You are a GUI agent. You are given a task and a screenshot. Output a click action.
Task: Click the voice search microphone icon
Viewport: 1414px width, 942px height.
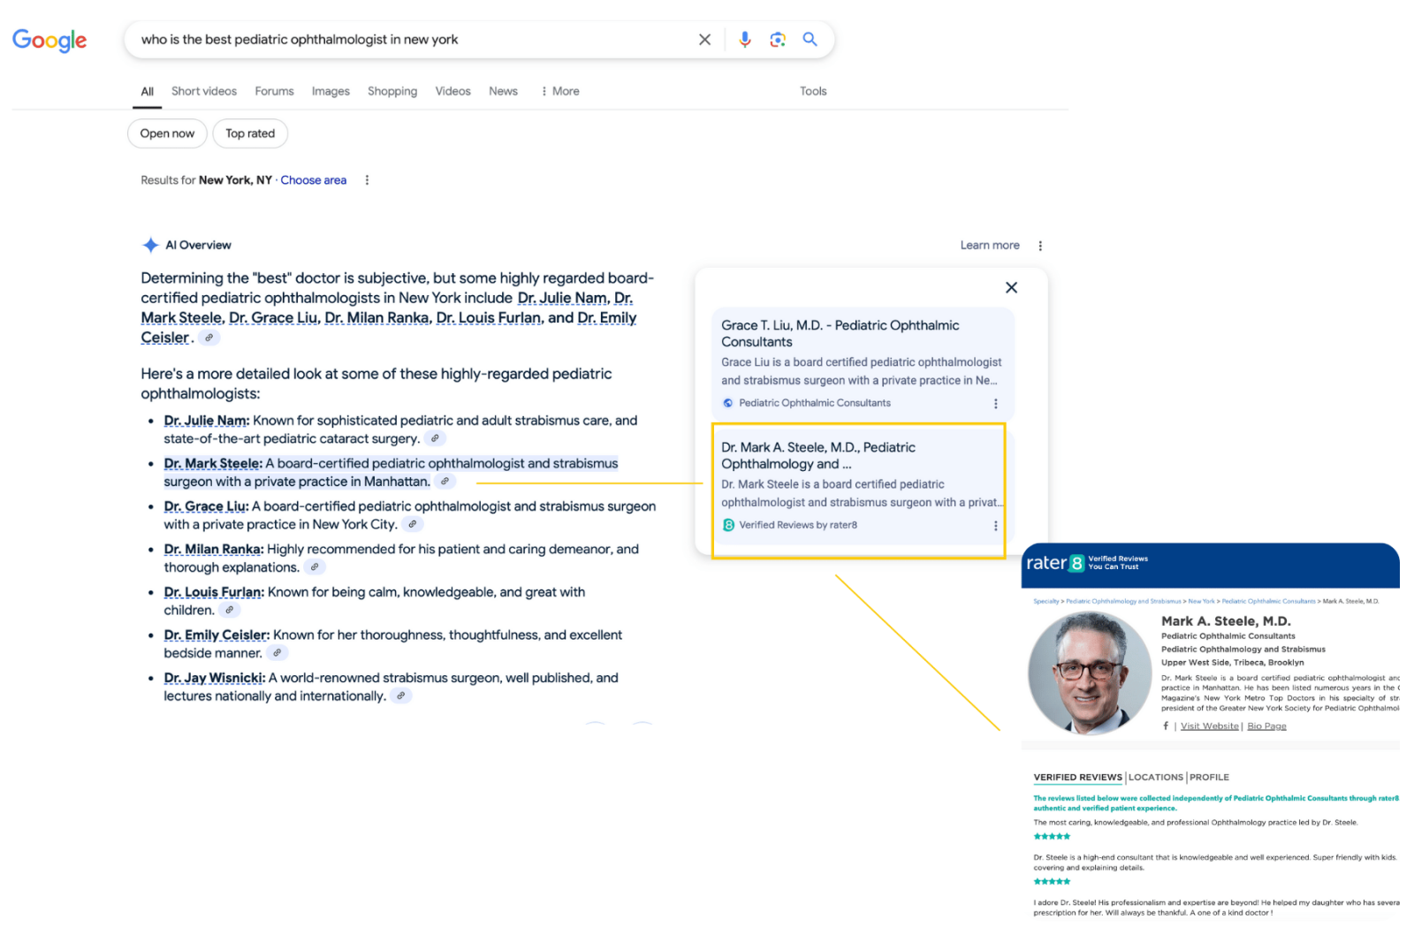[x=745, y=40]
